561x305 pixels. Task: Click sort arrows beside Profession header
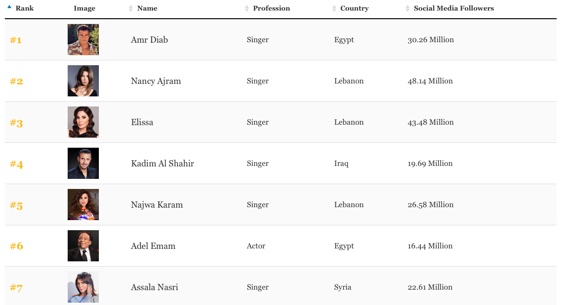pos(247,9)
